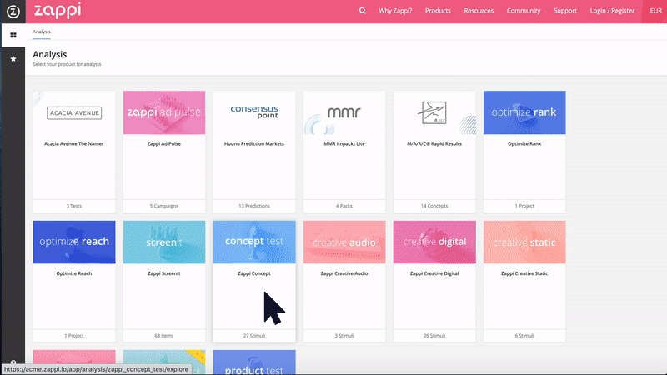Screen dimensions: 667x375
Task: Click MMR Impackt Lite title
Action: 344,143
